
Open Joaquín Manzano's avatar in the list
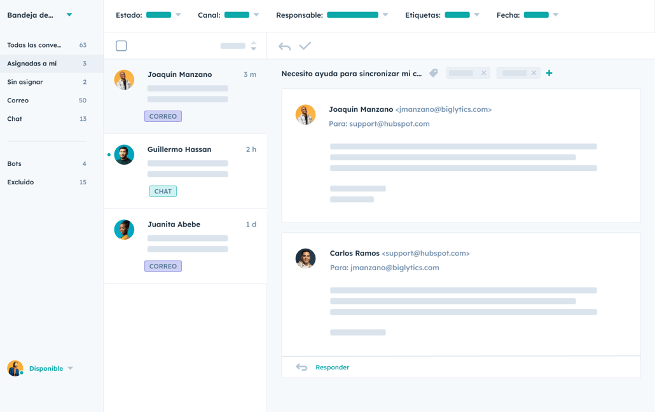124,79
